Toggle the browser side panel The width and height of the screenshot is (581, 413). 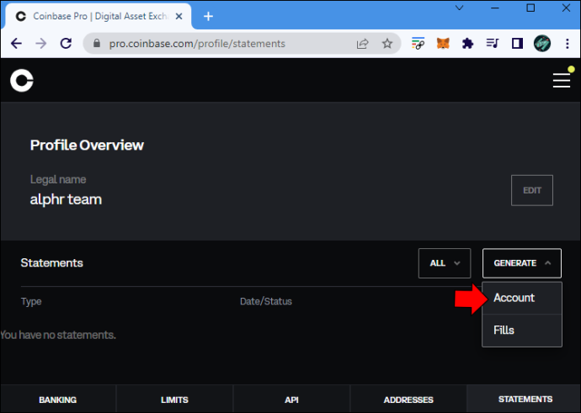point(517,44)
